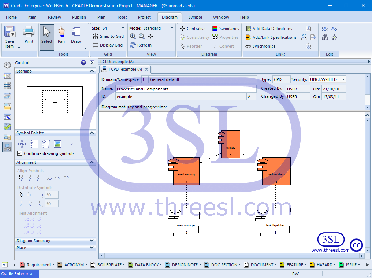Close the CPD example (A) tab
The image size is (372, 278).
146,69
